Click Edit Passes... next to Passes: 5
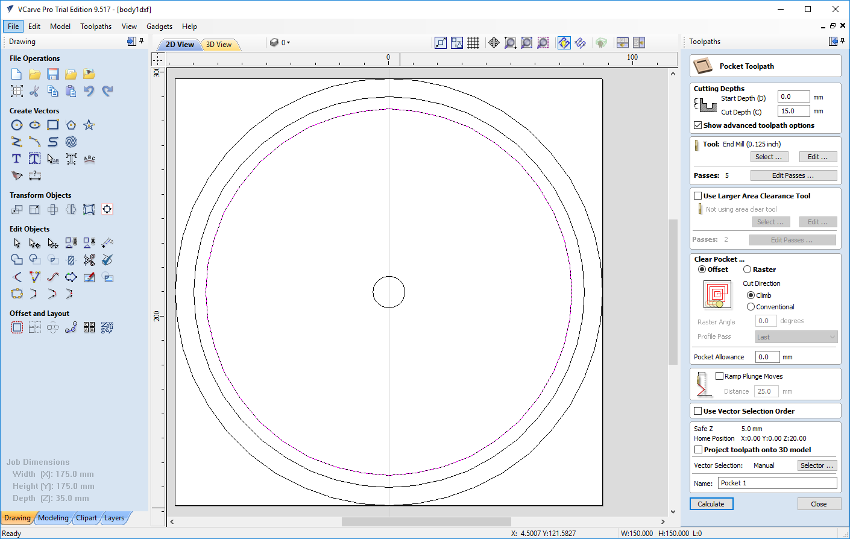Viewport: 850px width, 539px height. [x=793, y=175]
